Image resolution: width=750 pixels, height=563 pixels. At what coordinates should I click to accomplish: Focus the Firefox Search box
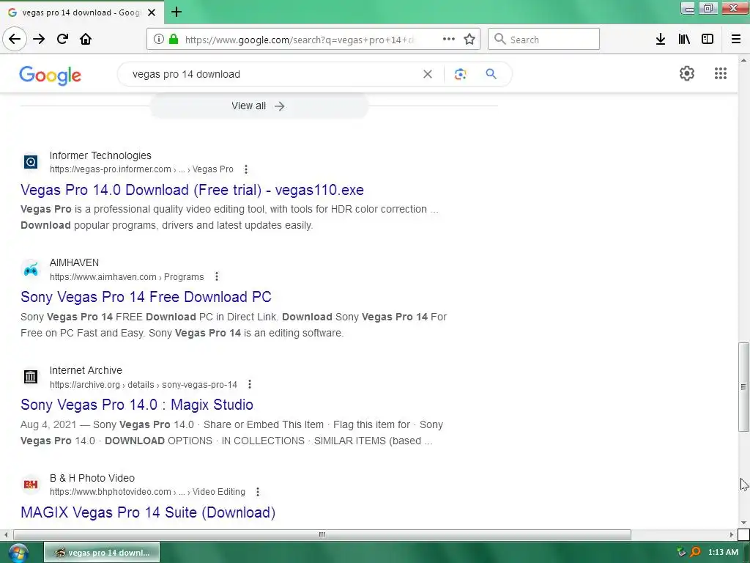click(x=544, y=40)
